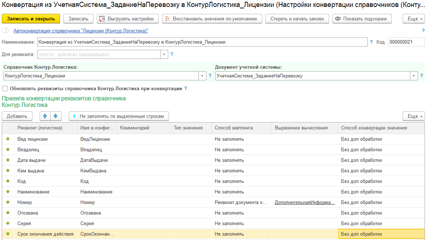Select the Срок окончания действия cell
Screen dimensions: 426x240
click(46, 234)
